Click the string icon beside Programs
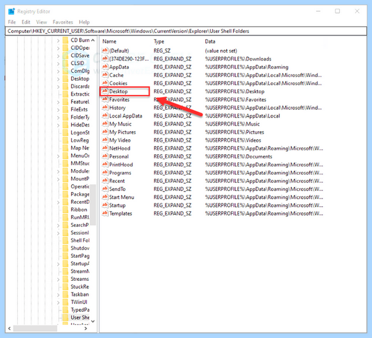Image resolution: width=372 pixels, height=338 pixels. click(105, 173)
